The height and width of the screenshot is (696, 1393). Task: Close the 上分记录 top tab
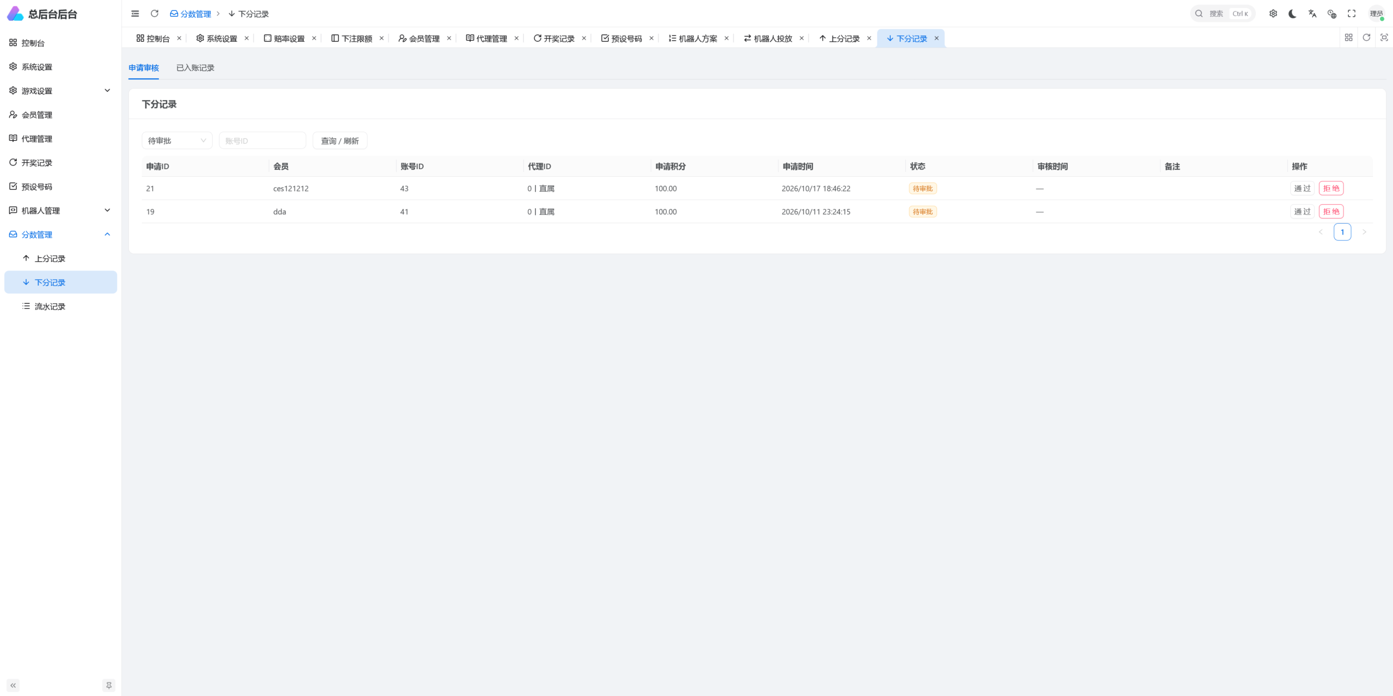click(869, 39)
